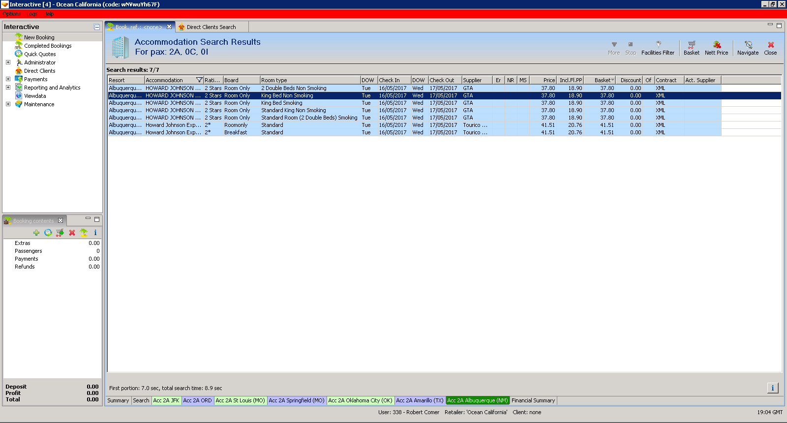
Task: Click the green plus icon in Booking contents
Action: coord(36,233)
